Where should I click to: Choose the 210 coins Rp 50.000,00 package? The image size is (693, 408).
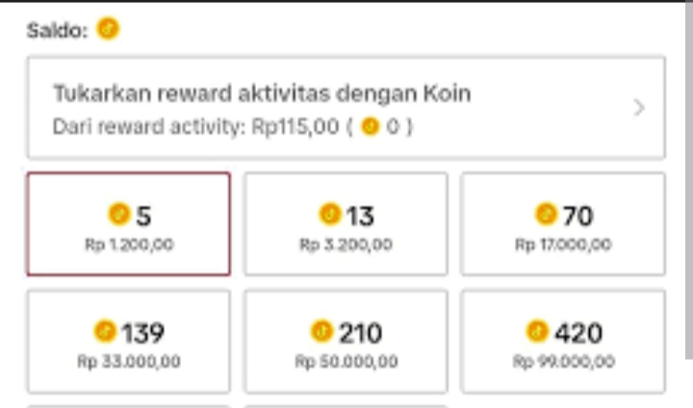(x=346, y=342)
